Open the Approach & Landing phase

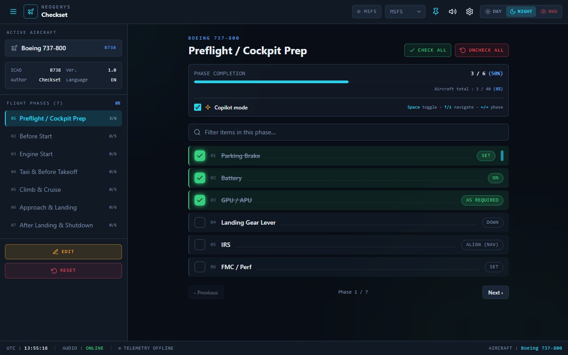pos(63,207)
